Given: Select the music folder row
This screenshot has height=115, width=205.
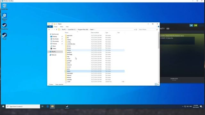Looking at the screenshot, I should (94, 58).
